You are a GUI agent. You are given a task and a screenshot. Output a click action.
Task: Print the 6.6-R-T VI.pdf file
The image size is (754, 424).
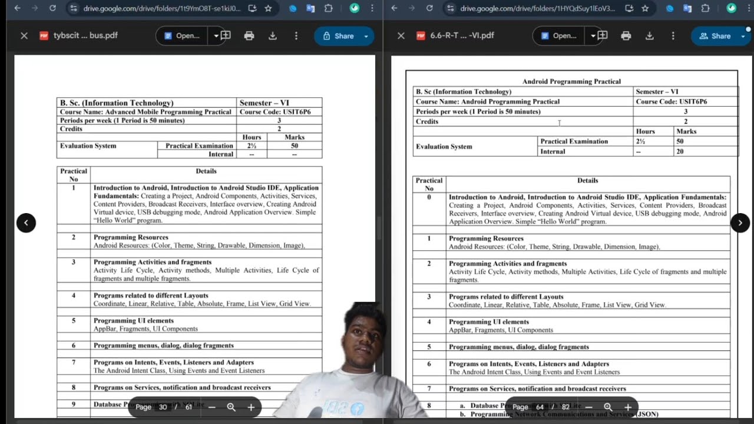click(x=626, y=35)
